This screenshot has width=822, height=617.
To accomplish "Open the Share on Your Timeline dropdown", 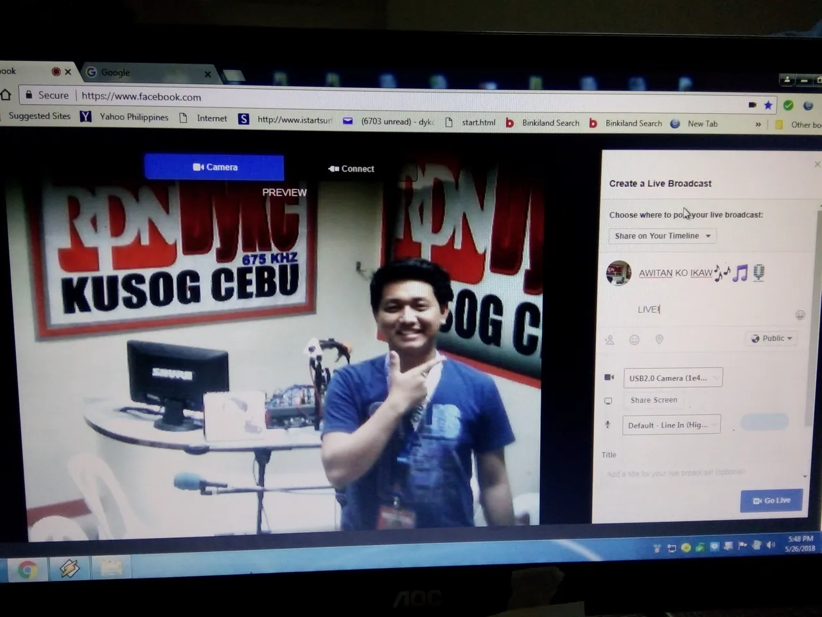I will point(663,236).
